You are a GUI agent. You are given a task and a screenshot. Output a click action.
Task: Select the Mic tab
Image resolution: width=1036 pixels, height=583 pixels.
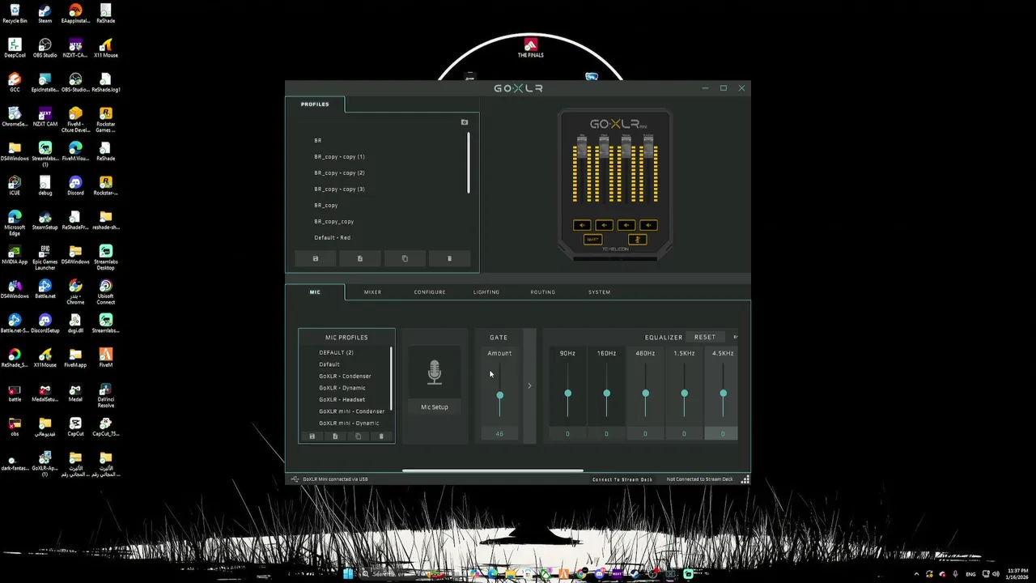point(315,292)
